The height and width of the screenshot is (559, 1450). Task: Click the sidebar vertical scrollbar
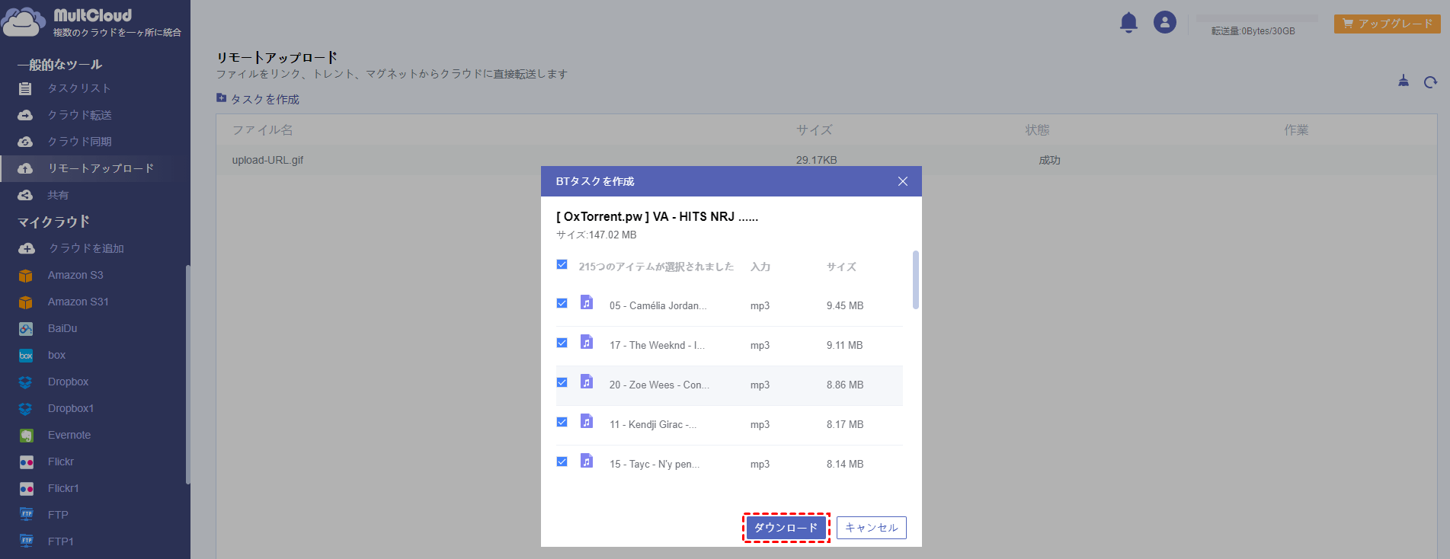(x=187, y=374)
